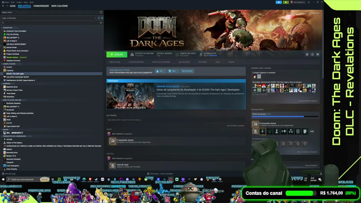Open Don Calvone account dropdown
The height and width of the screenshot is (203, 361).
point(297,2)
